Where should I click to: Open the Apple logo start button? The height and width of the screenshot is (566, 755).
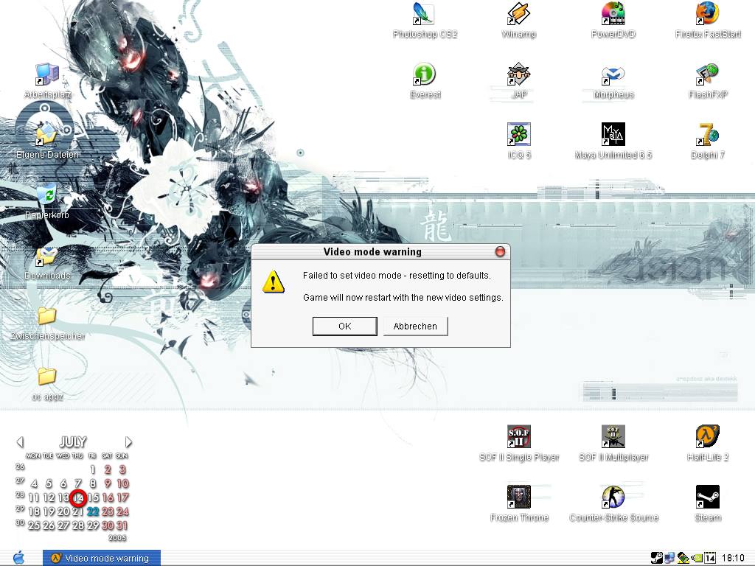coord(18,558)
